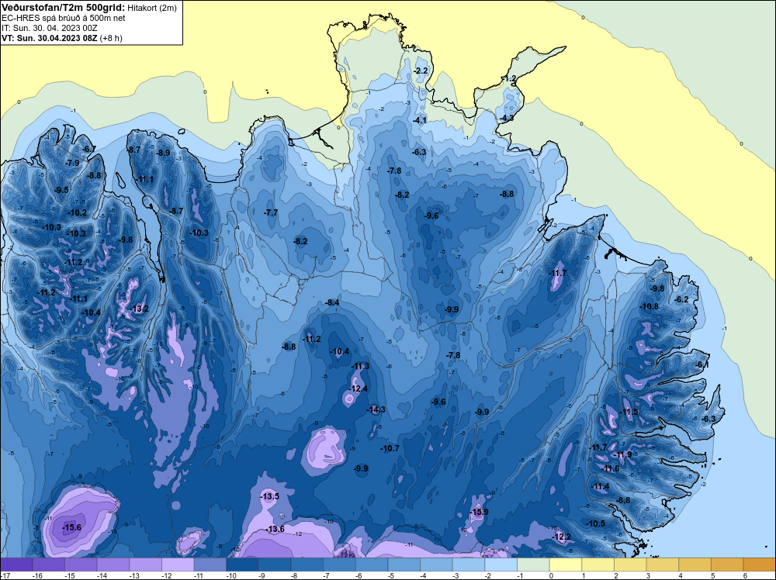The width and height of the screenshot is (776, 580).
Task: Click the -6.2 temperature label
Action: 682,299
